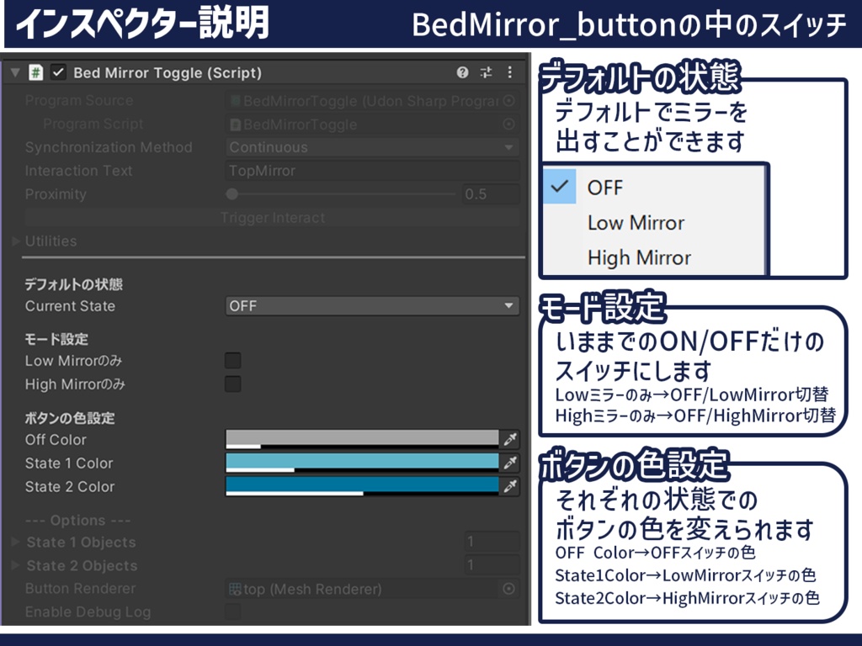Image resolution: width=862 pixels, height=646 pixels.
Task: Click the object picker circle for Program Source
Action: click(x=511, y=100)
